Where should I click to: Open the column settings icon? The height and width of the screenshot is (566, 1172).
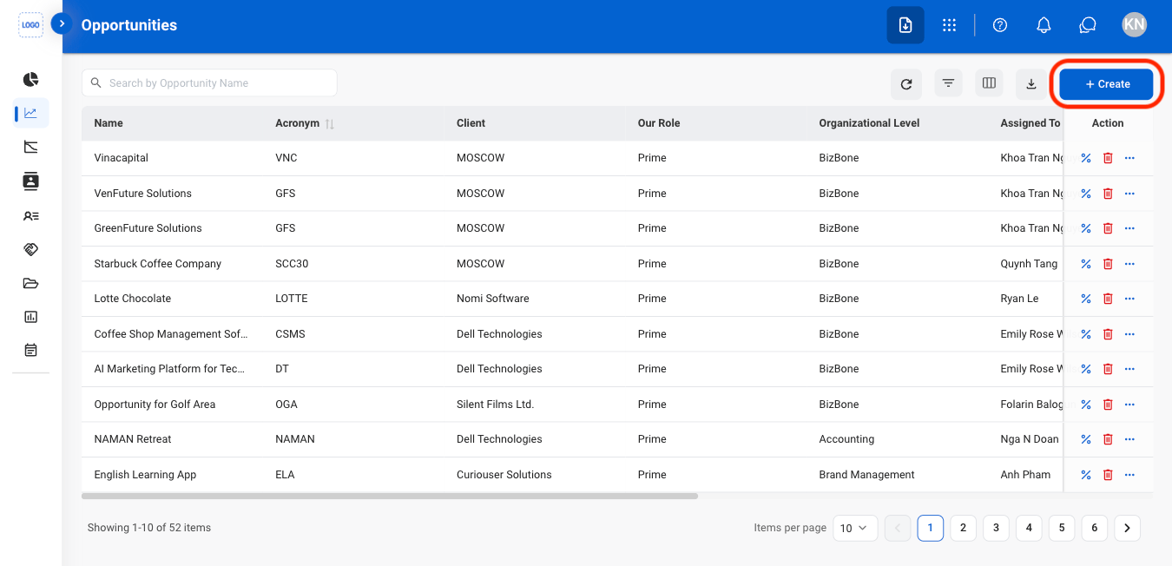(x=989, y=83)
